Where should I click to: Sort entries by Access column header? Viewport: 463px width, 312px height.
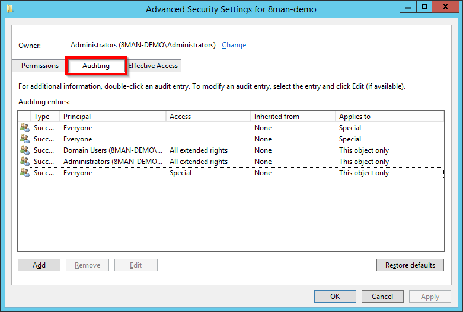pyautogui.click(x=207, y=117)
